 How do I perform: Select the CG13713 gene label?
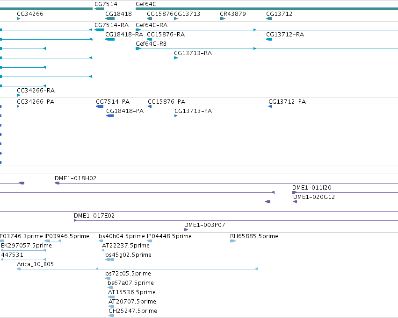[x=187, y=14]
